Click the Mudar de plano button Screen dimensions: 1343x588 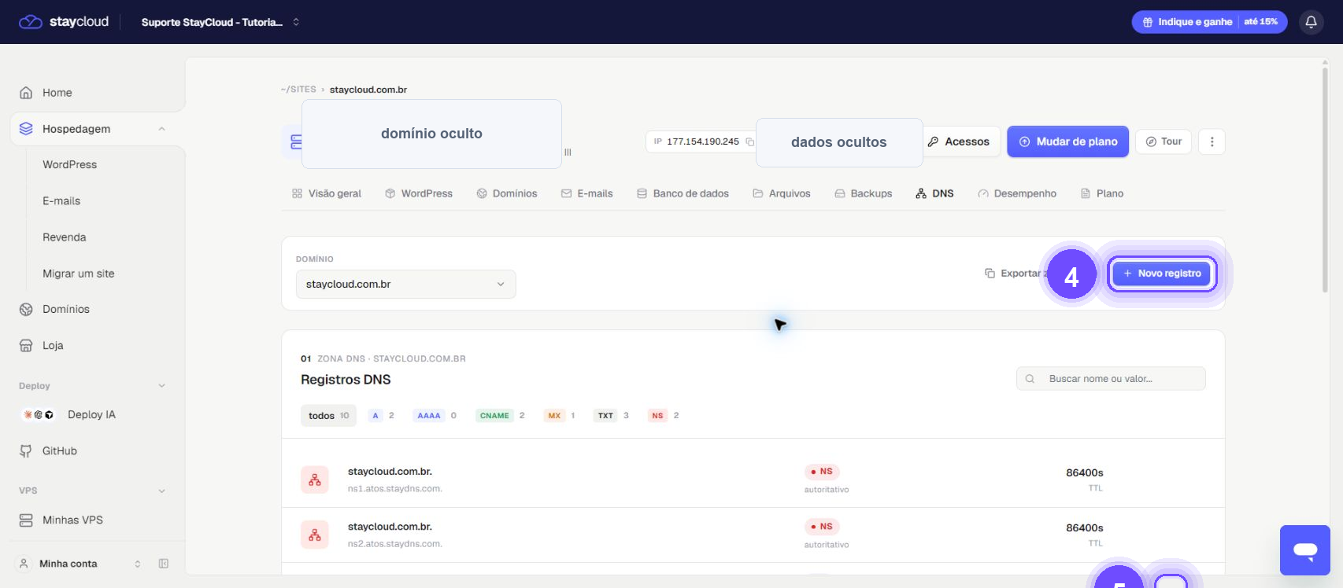coord(1067,141)
